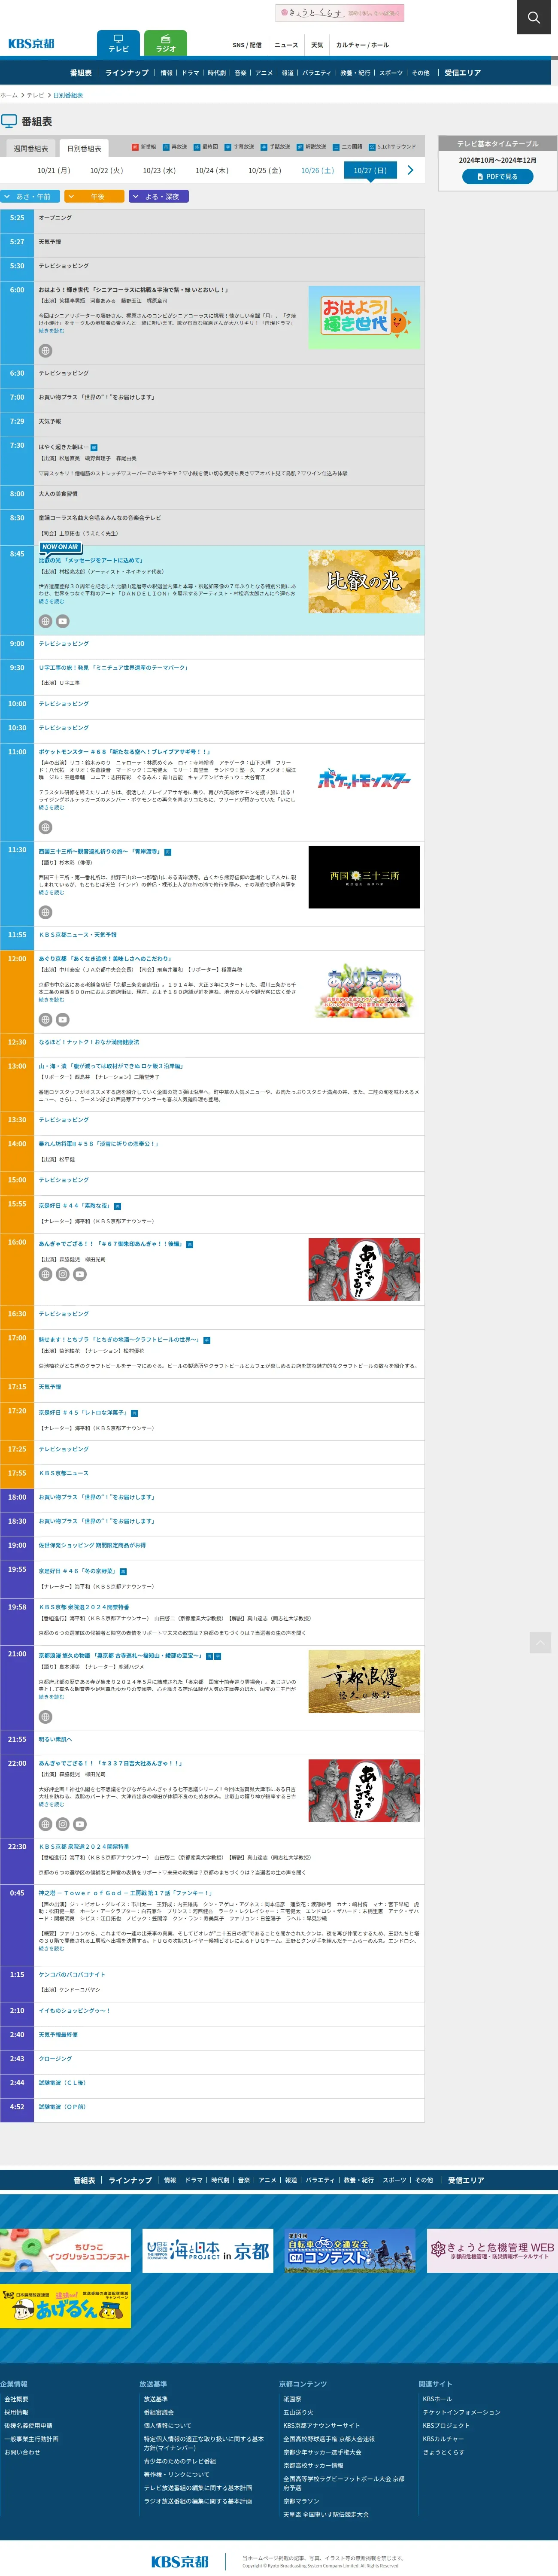Click the おはよう!輝き世代 thumbnail
Screen dimensions: 558x2576
(x=364, y=317)
